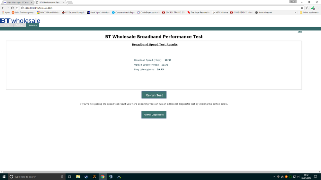Click the Type here to search box
This screenshot has width=321, height=180.
click(x=37, y=177)
